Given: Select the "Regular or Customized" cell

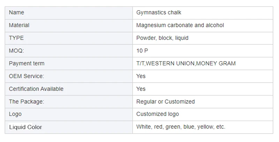Looking at the screenshot, I should (165, 102).
